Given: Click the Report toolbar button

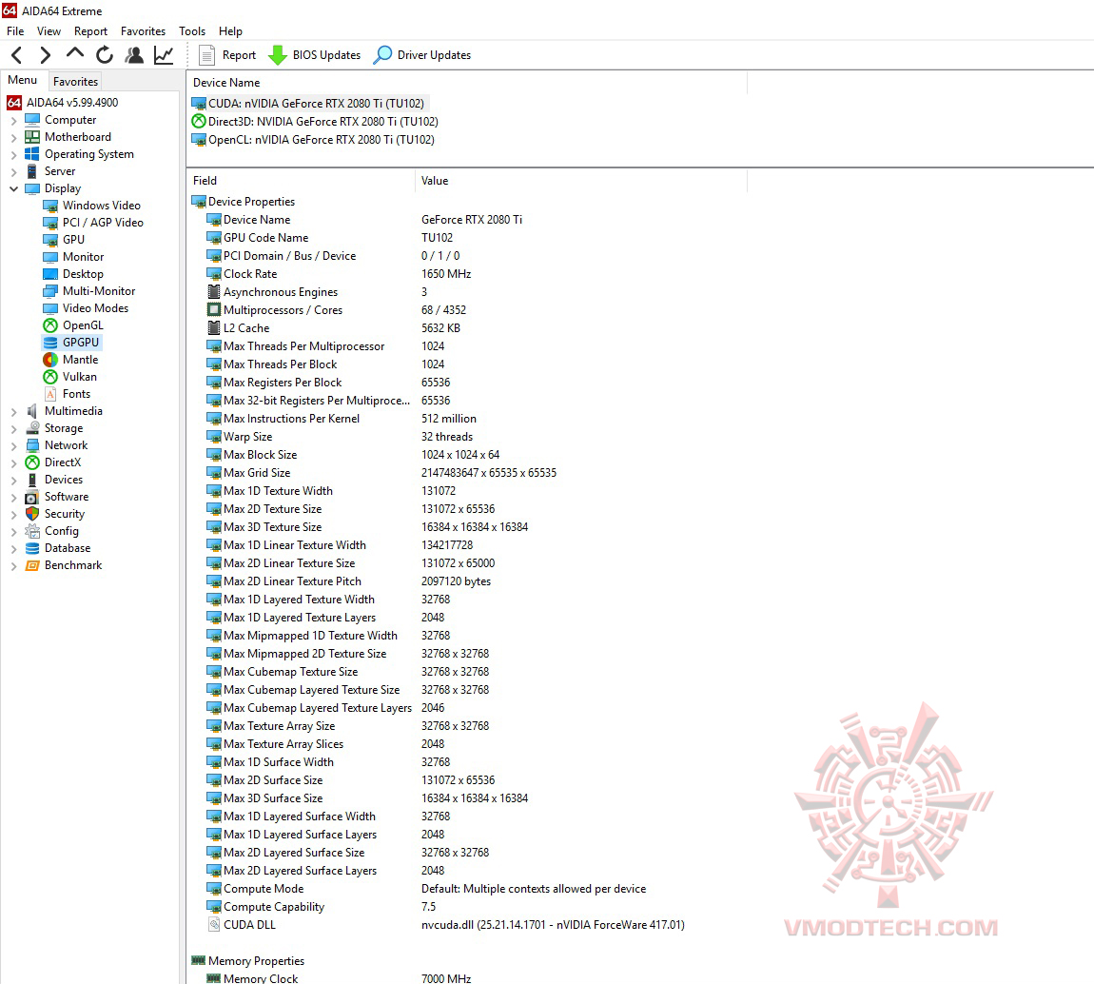Looking at the screenshot, I should pyautogui.click(x=227, y=55).
